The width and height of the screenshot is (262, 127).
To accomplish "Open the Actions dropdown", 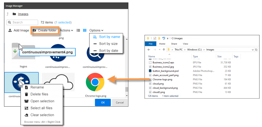I will click(x=66, y=30).
